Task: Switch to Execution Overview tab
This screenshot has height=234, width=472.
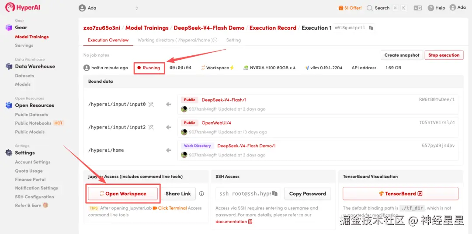Action: coord(108,40)
